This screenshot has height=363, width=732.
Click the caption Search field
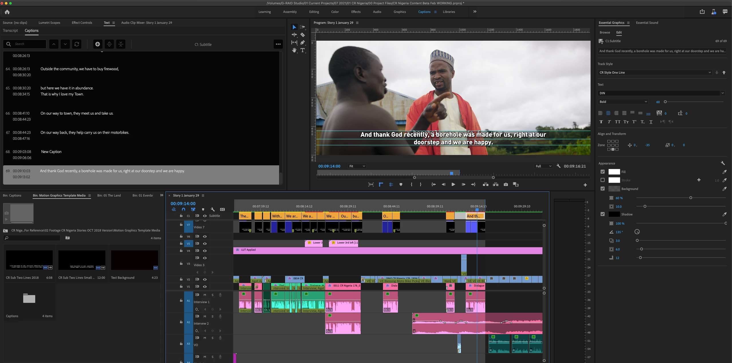(29, 44)
